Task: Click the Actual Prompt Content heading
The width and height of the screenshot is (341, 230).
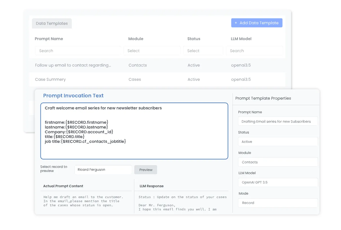Action: click(x=63, y=186)
